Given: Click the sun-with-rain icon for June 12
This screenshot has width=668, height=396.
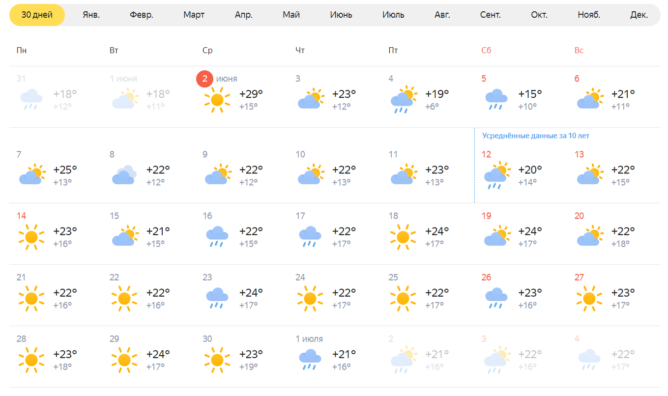Looking at the screenshot, I should coord(496,175).
